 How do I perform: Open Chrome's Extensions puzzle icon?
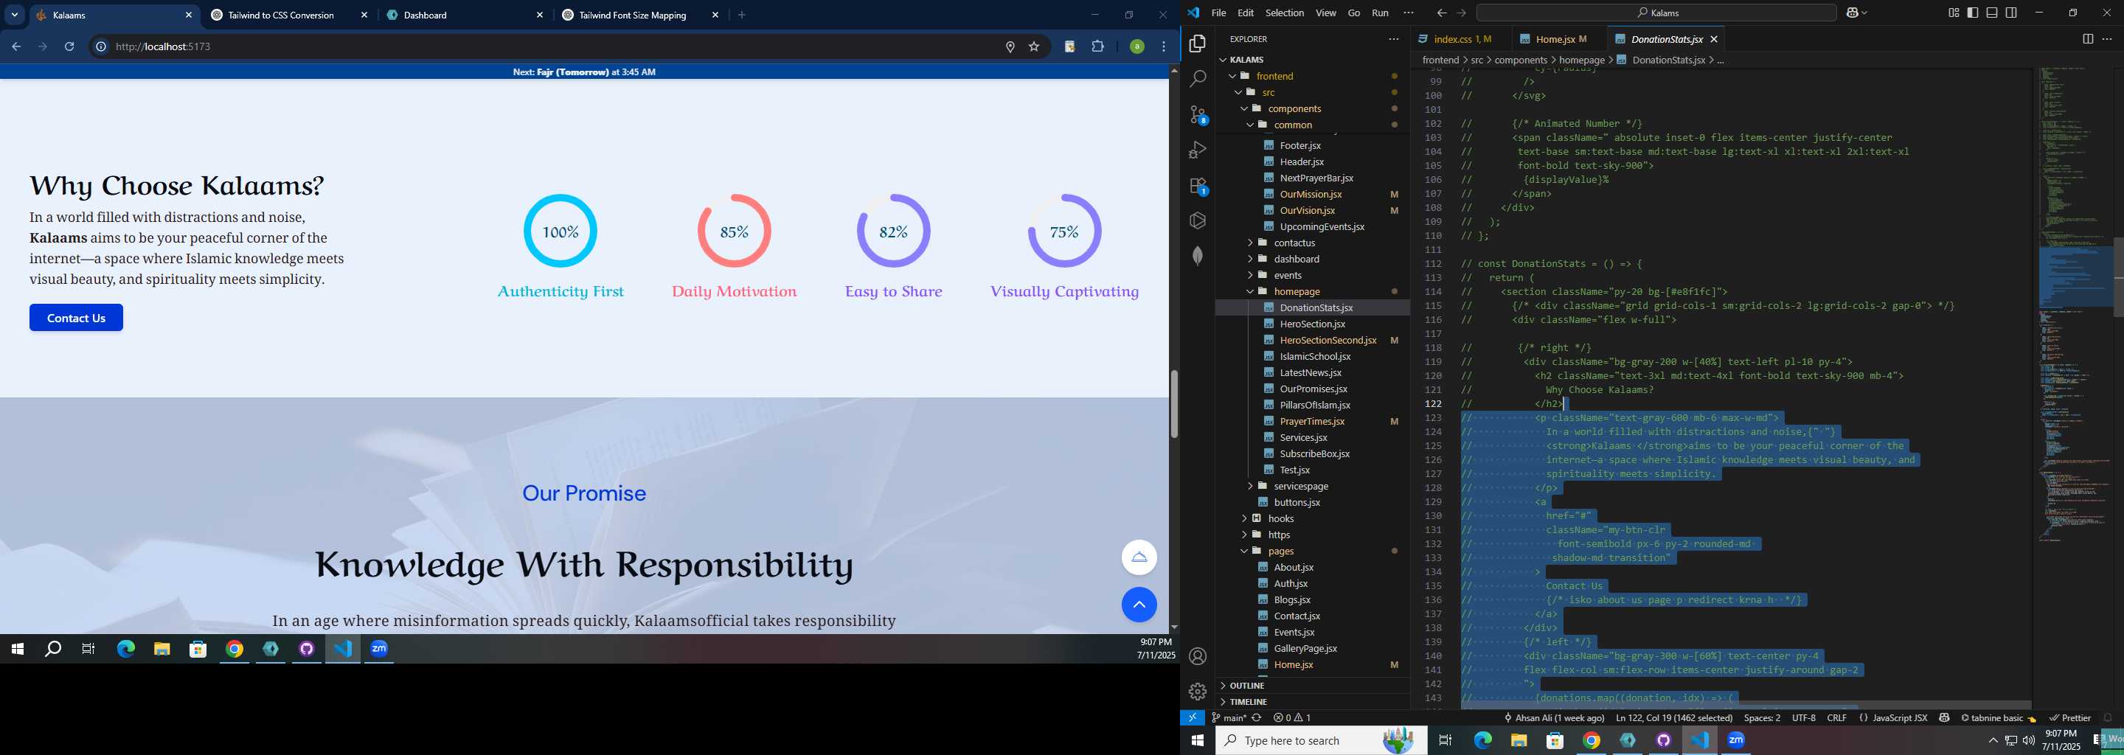pyautogui.click(x=1097, y=46)
